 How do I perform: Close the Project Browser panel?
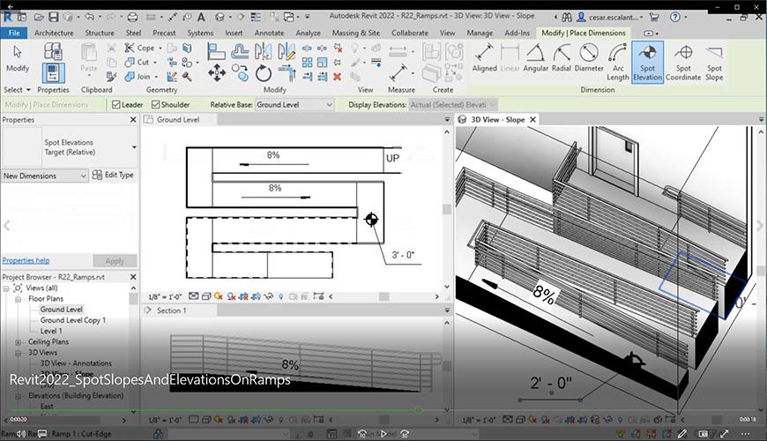click(x=133, y=277)
